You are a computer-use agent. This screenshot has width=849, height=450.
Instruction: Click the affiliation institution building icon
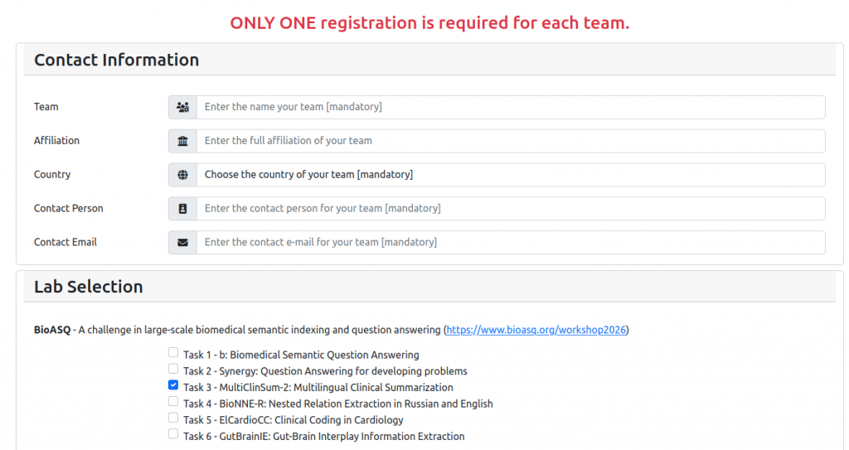[182, 141]
